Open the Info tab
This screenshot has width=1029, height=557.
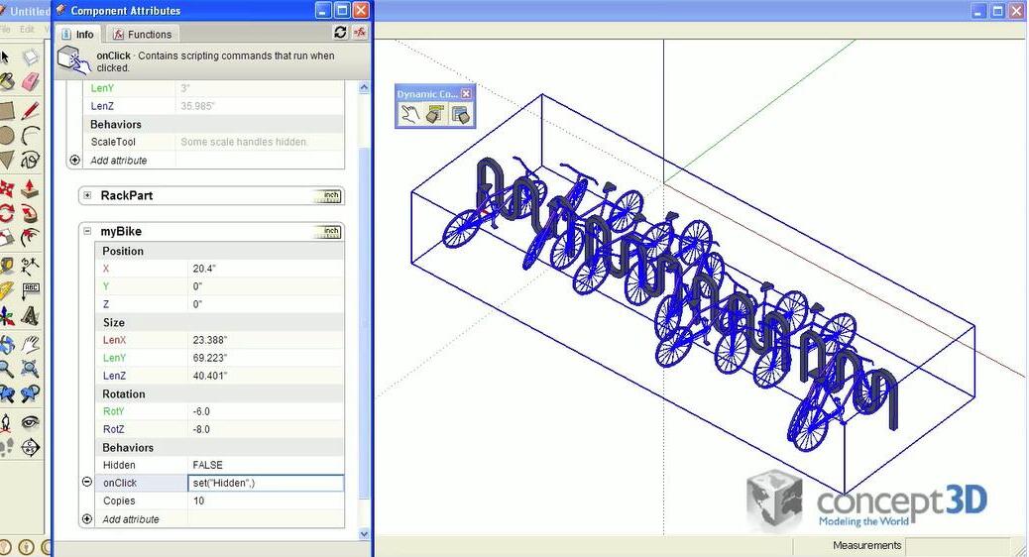[x=77, y=35]
